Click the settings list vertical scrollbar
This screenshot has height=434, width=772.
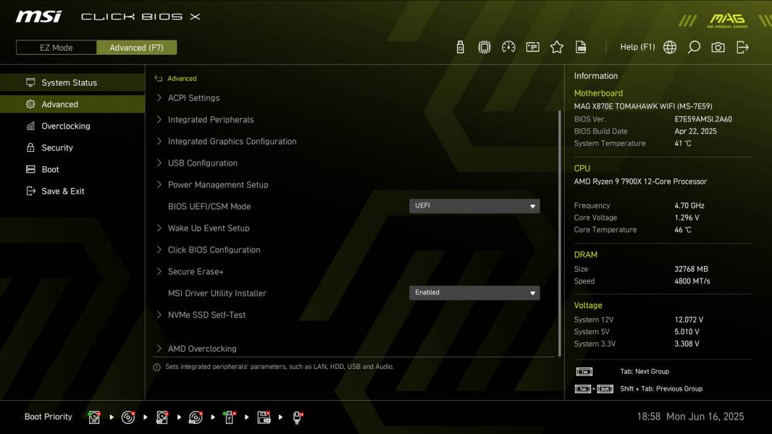click(x=559, y=234)
